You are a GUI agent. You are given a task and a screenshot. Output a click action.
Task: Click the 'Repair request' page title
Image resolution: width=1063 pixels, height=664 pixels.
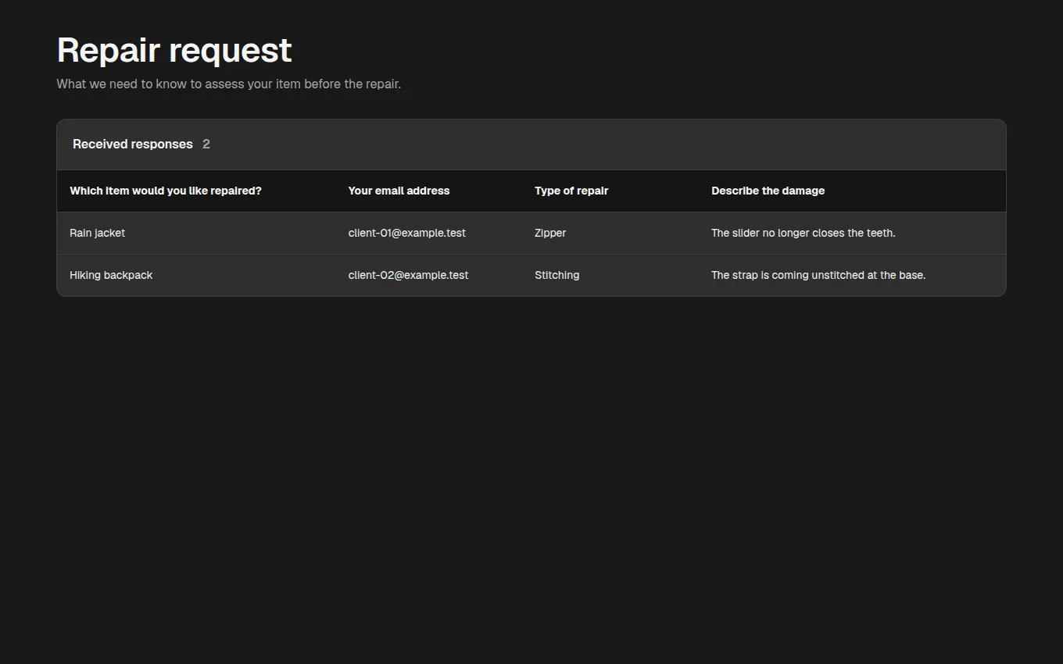174,51
